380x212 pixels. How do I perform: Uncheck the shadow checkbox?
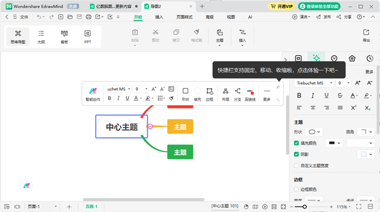(296, 154)
